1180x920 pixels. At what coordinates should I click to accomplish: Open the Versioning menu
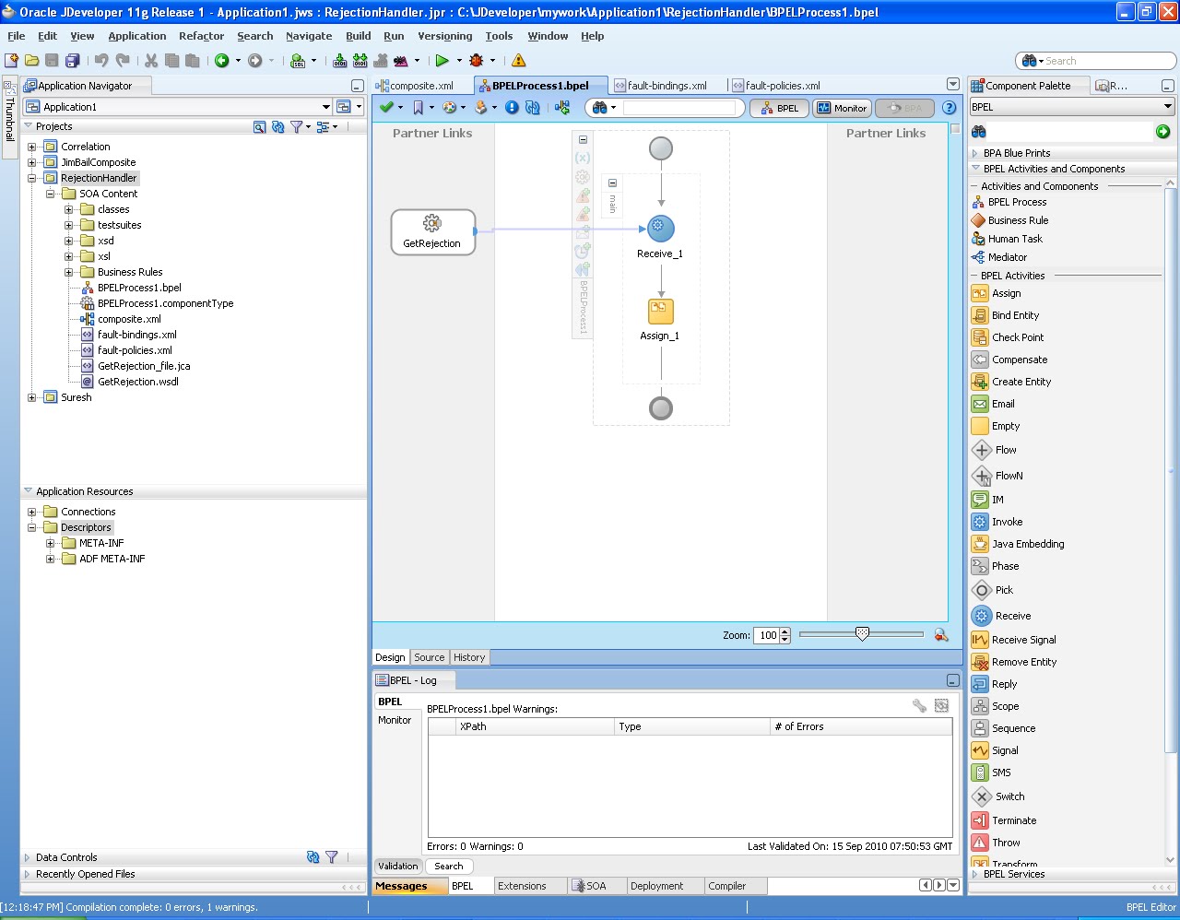click(445, 36)
